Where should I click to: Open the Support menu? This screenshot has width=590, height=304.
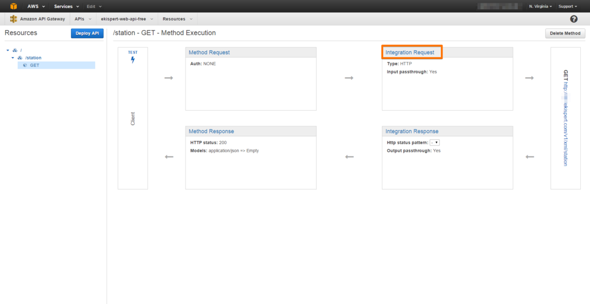[567, 6]
